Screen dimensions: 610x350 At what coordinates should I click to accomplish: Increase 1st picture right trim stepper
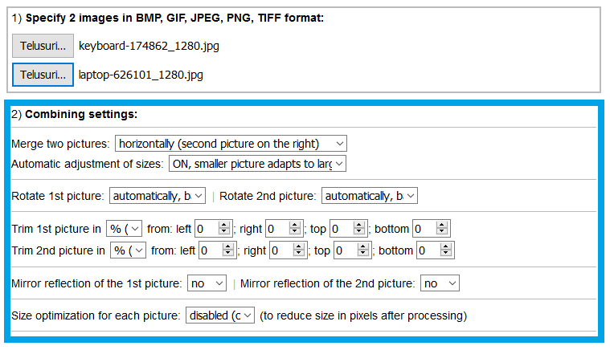pyautogui.click(x=295, y=226)
